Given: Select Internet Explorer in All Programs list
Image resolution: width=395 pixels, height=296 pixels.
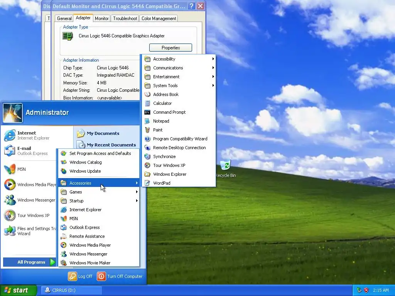Looking at the screenshot, I should click(99, 210).
